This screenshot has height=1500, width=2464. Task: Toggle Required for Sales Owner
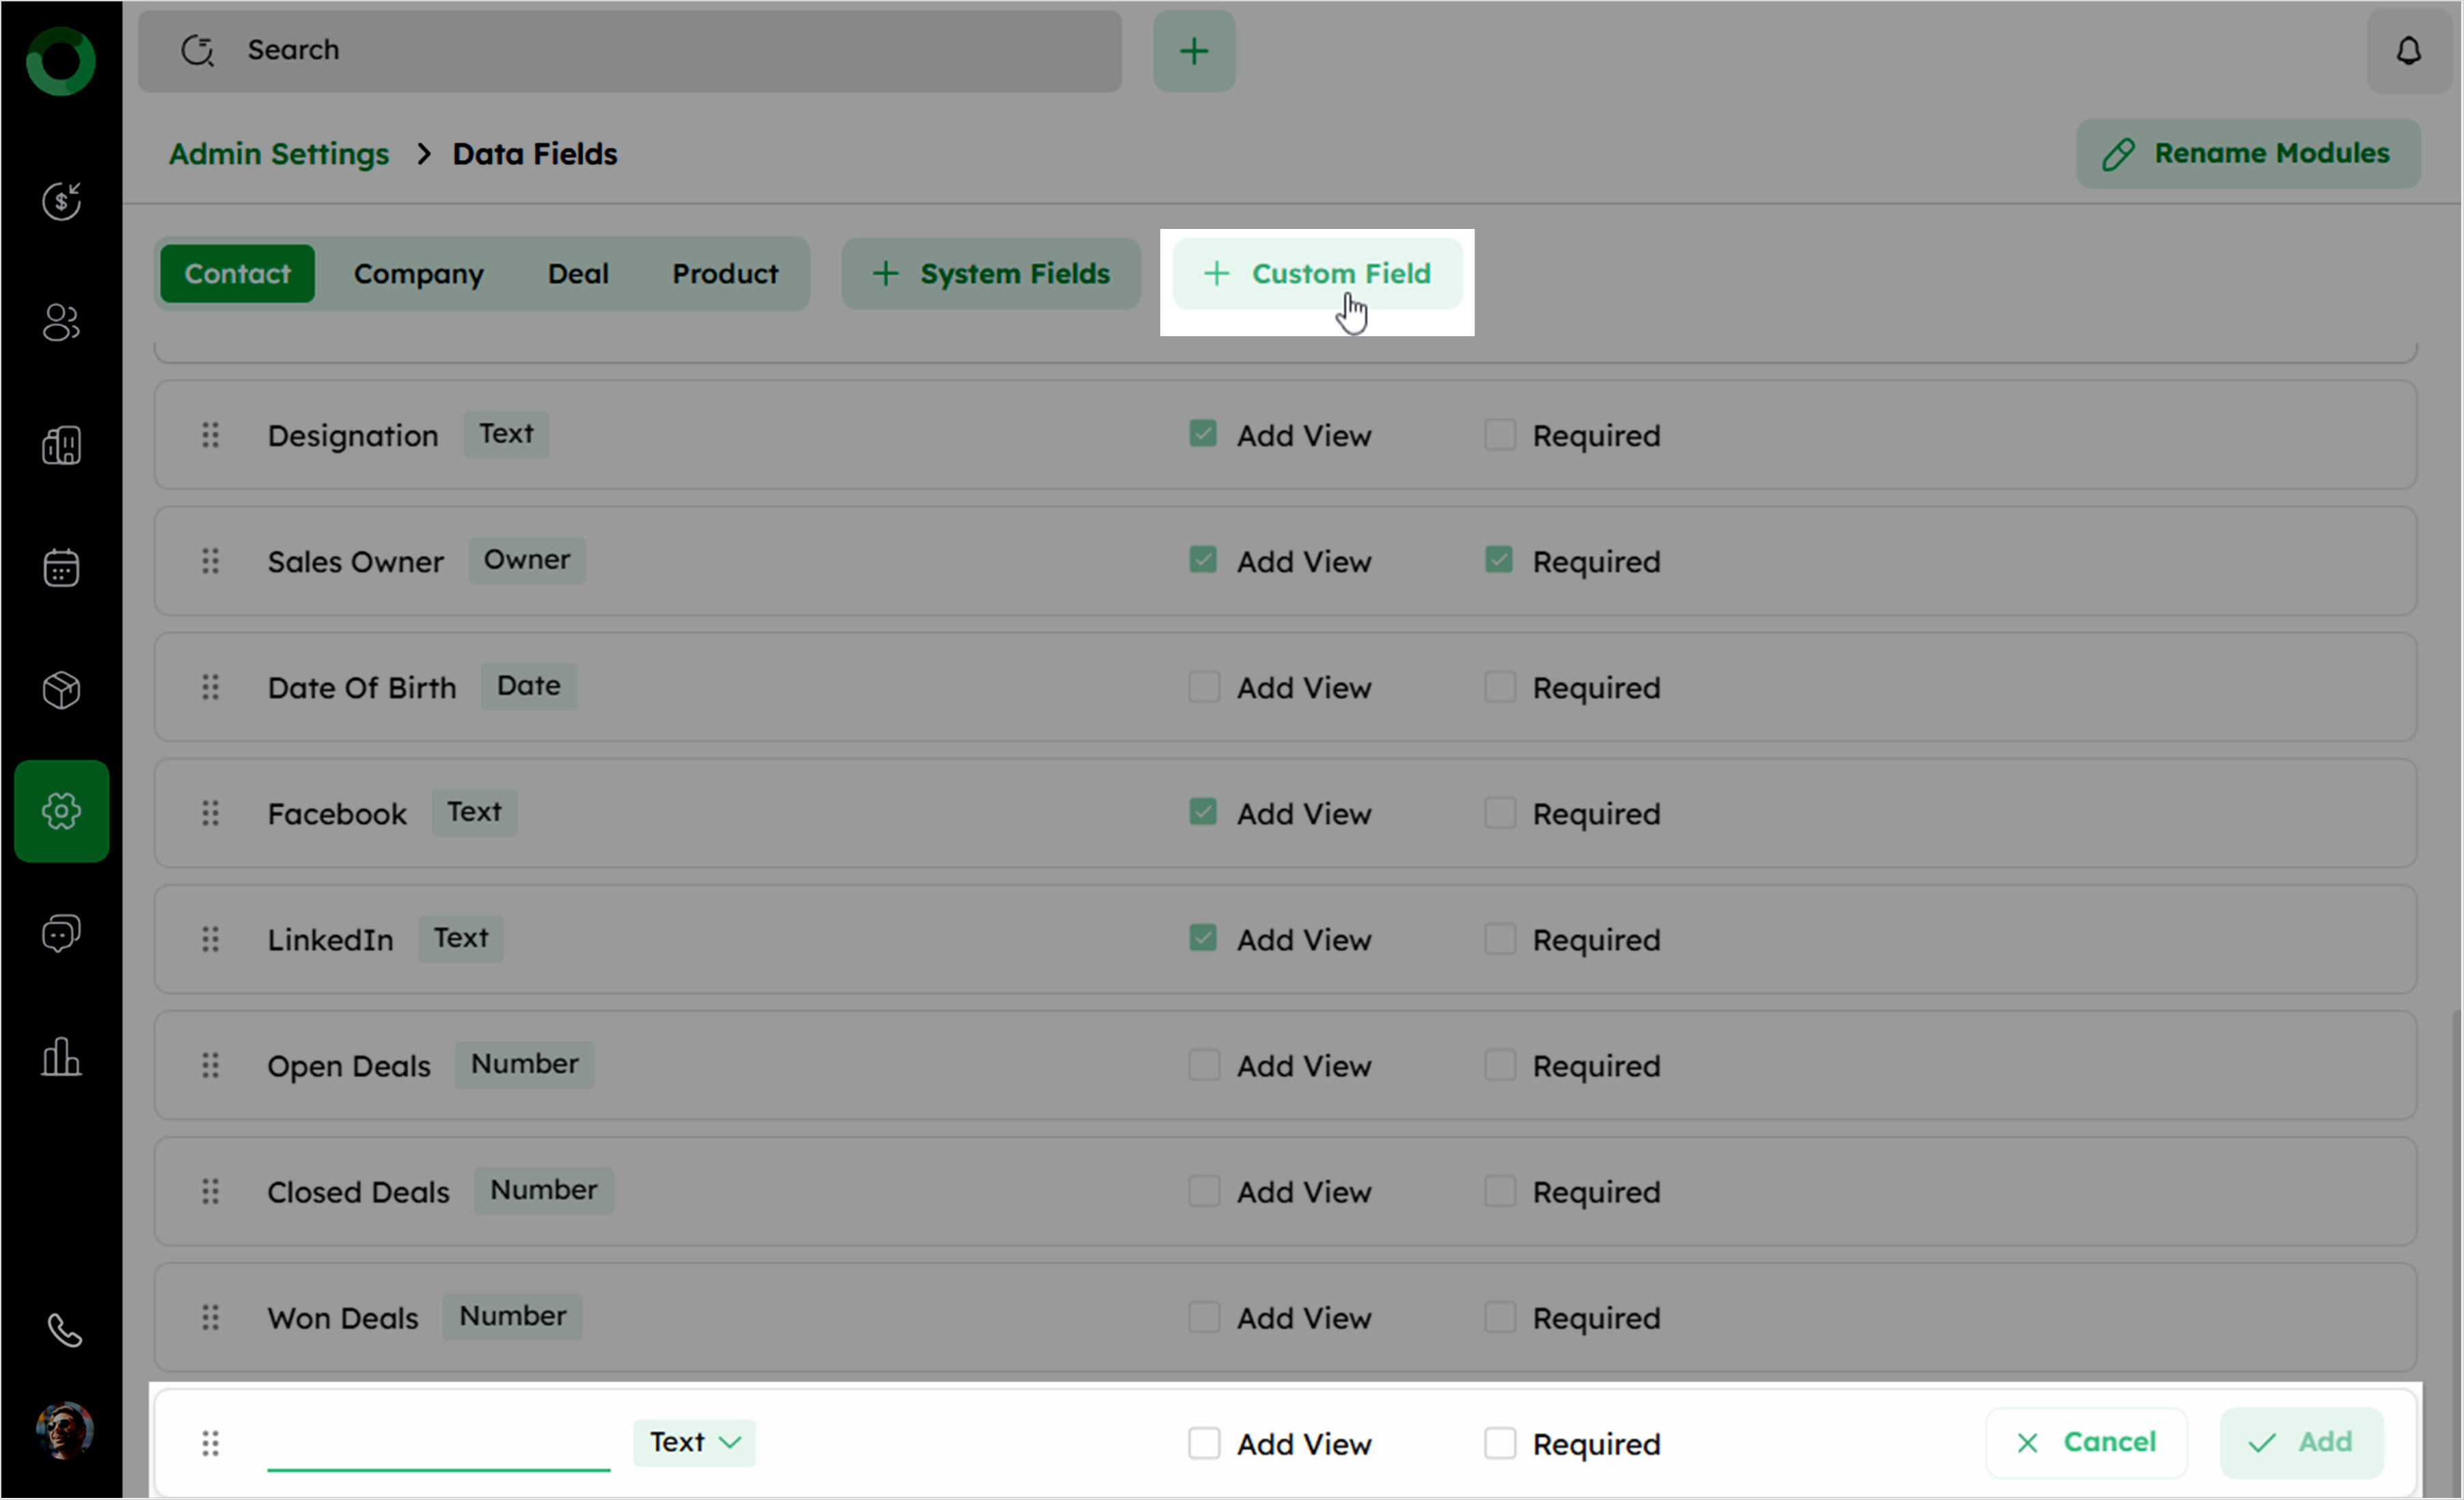point(1498,560)
